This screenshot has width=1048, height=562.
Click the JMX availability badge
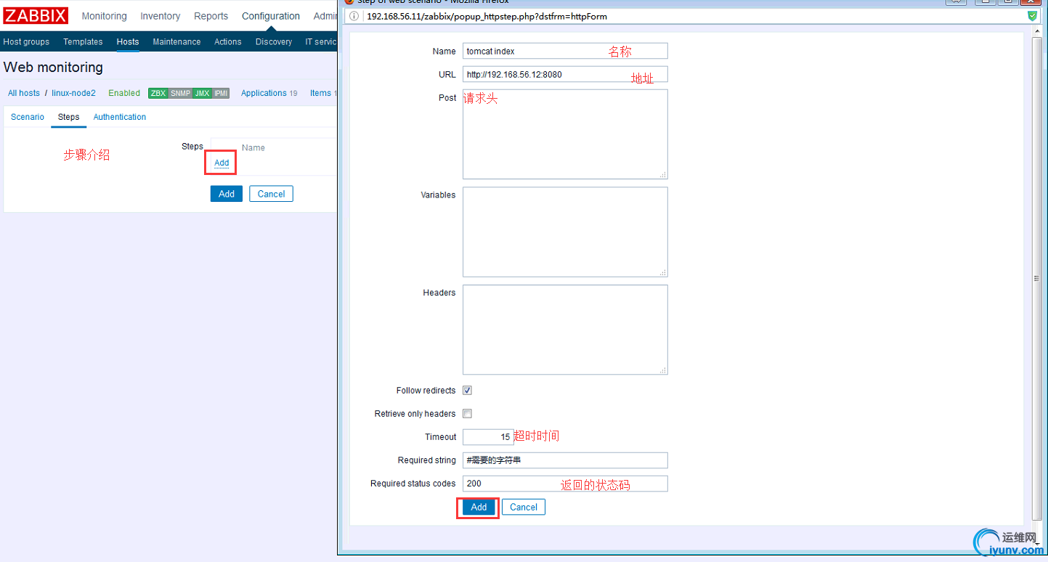(x=203, y=93)
